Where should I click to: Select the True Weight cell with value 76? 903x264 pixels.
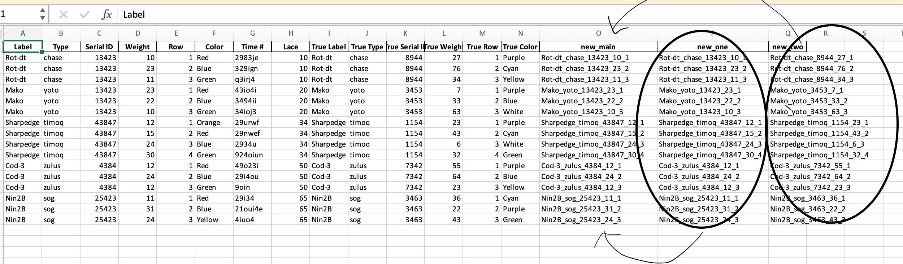(444, 68)
